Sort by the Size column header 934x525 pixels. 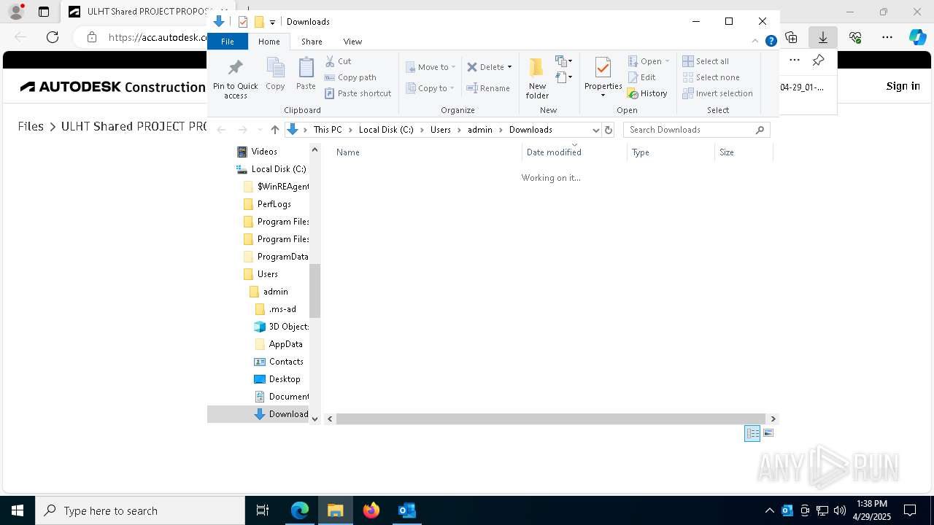[x=744, y=152]
